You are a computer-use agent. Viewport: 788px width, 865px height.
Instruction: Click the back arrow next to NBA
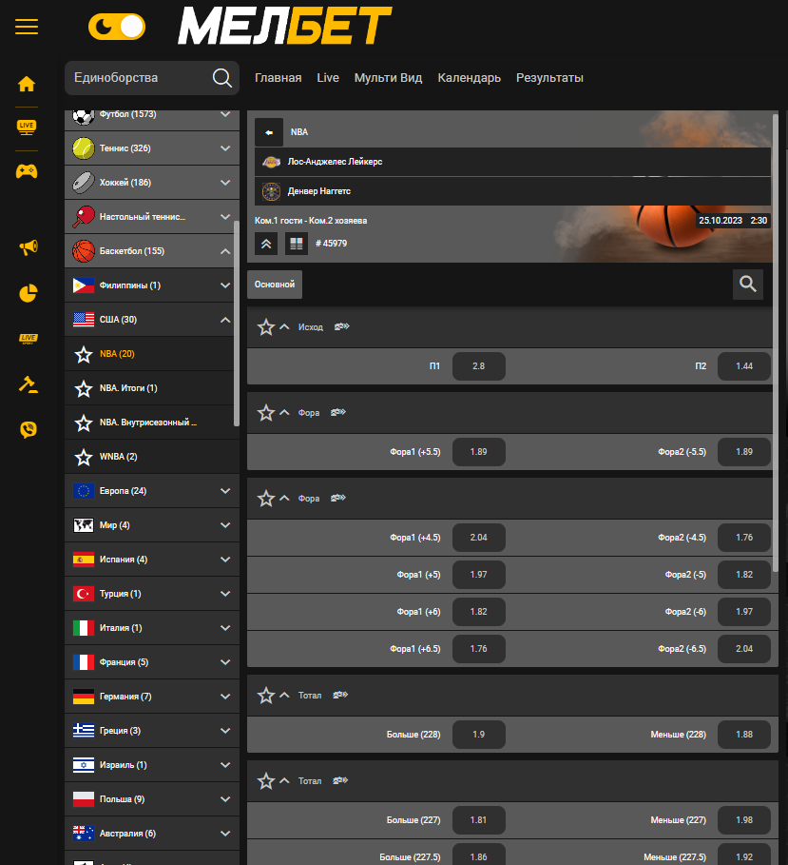pos(269,132)
